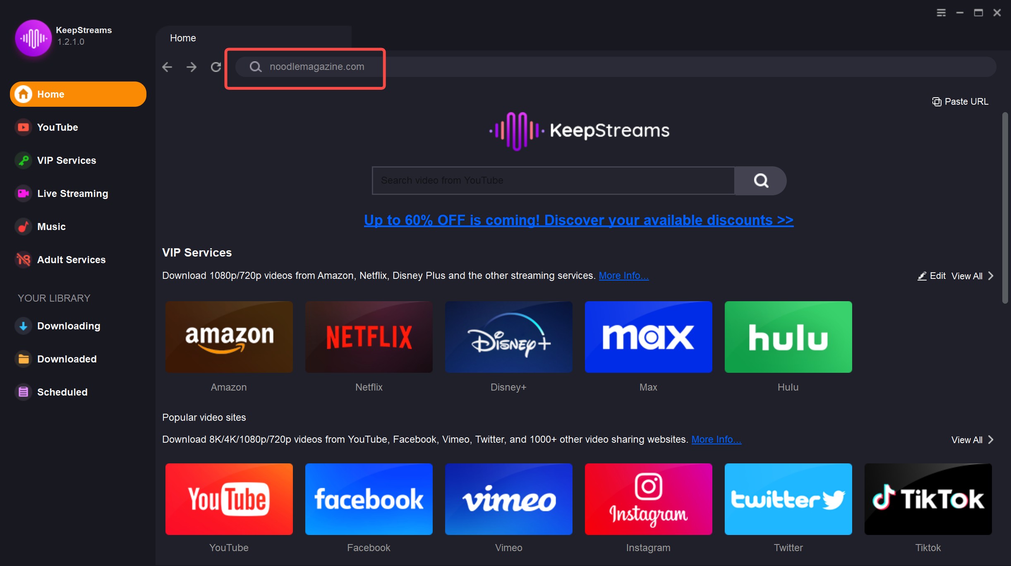The height and width of the screenshot is (566, 1011).
Task: Click the magnifier icon in the address bar
Action: point(256,67)
